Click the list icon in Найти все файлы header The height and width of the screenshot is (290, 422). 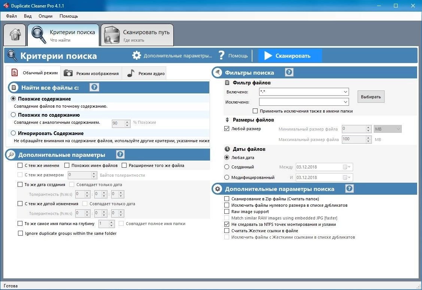point(13,87)
